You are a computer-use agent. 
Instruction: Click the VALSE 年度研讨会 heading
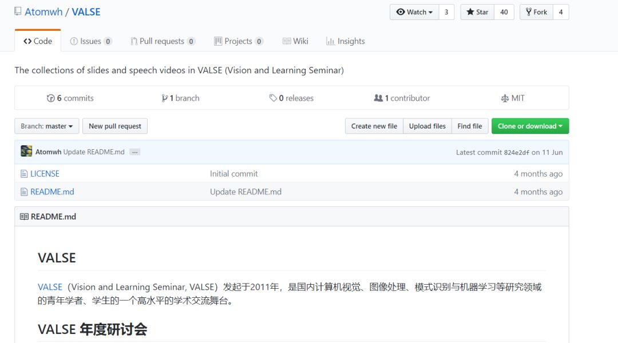click(93, 329)
